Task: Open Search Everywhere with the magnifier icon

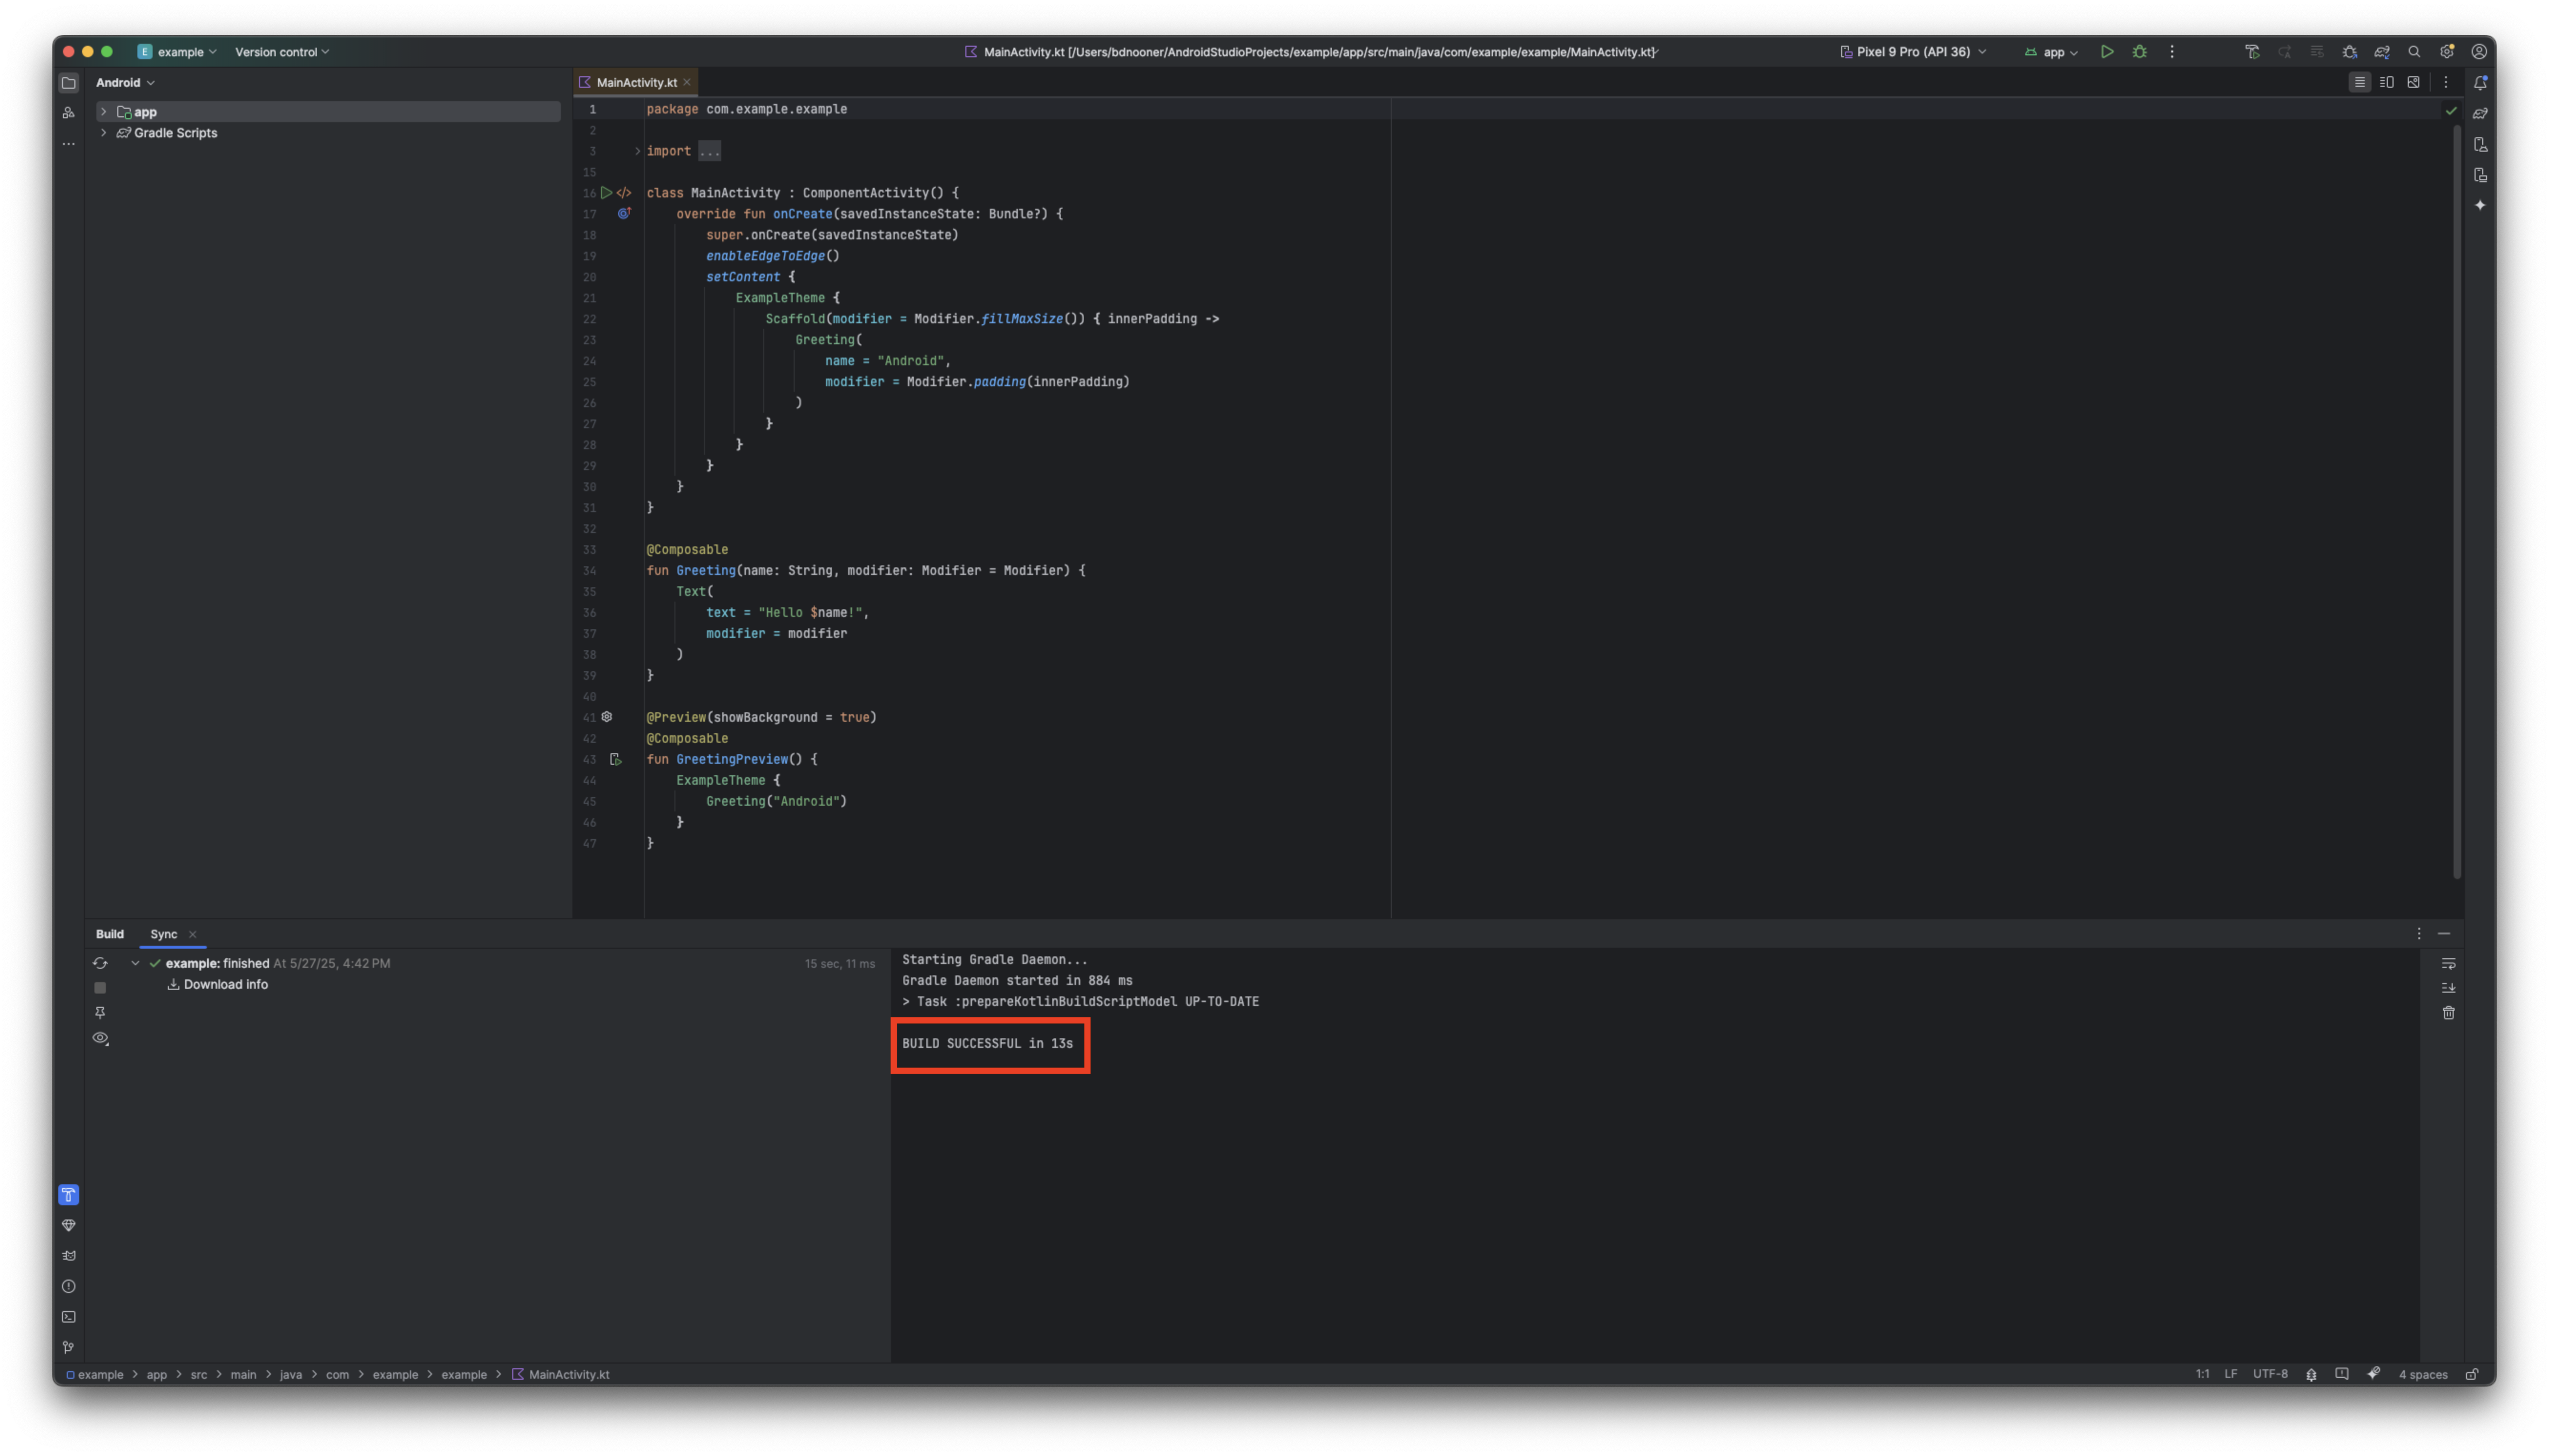Action: click(x=2415, y=51)
